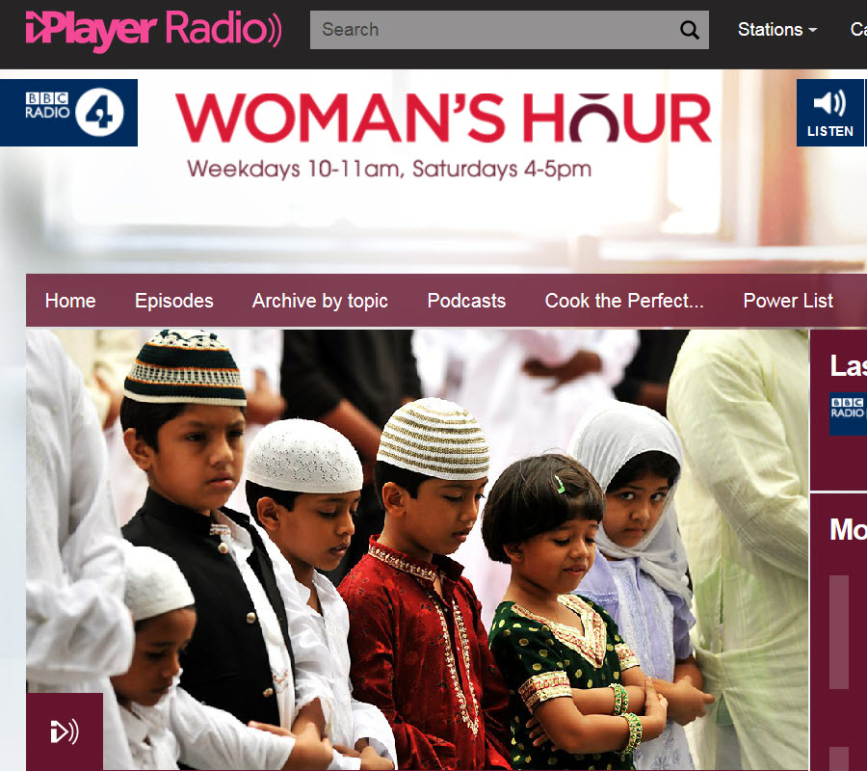This screenshot has height=771, width=867.
Task: Click the BBC Radio icon in sidebar
Action: pyautogui.click(x=848, y=414)
